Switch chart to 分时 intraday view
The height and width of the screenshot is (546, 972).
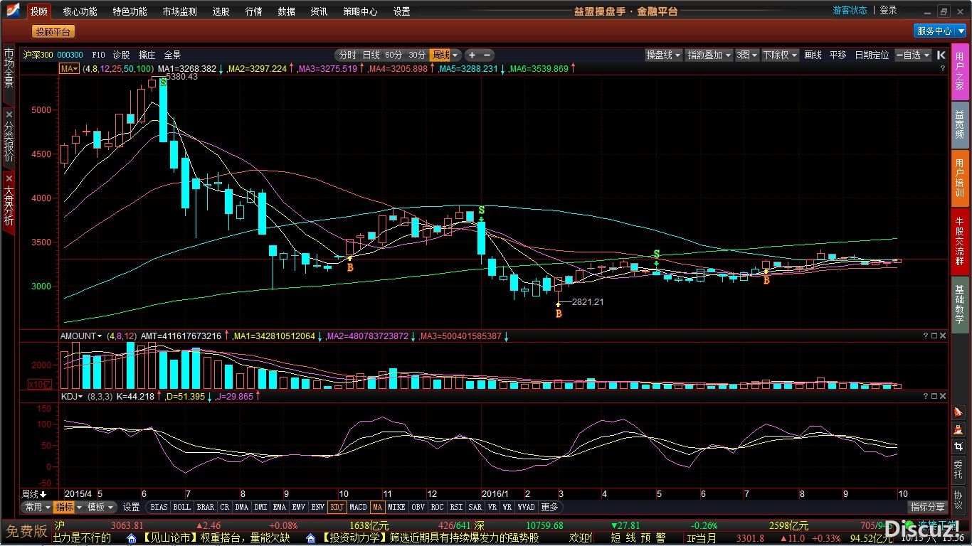point(347,55)
